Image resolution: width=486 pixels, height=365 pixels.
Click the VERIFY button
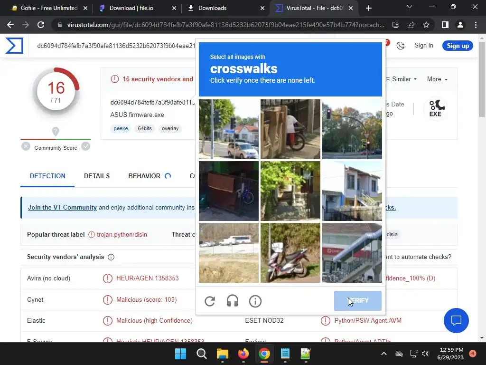click(x=358, y=301)
